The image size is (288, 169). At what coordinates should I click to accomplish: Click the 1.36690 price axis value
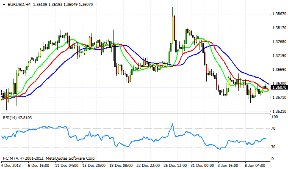point(279,70)
